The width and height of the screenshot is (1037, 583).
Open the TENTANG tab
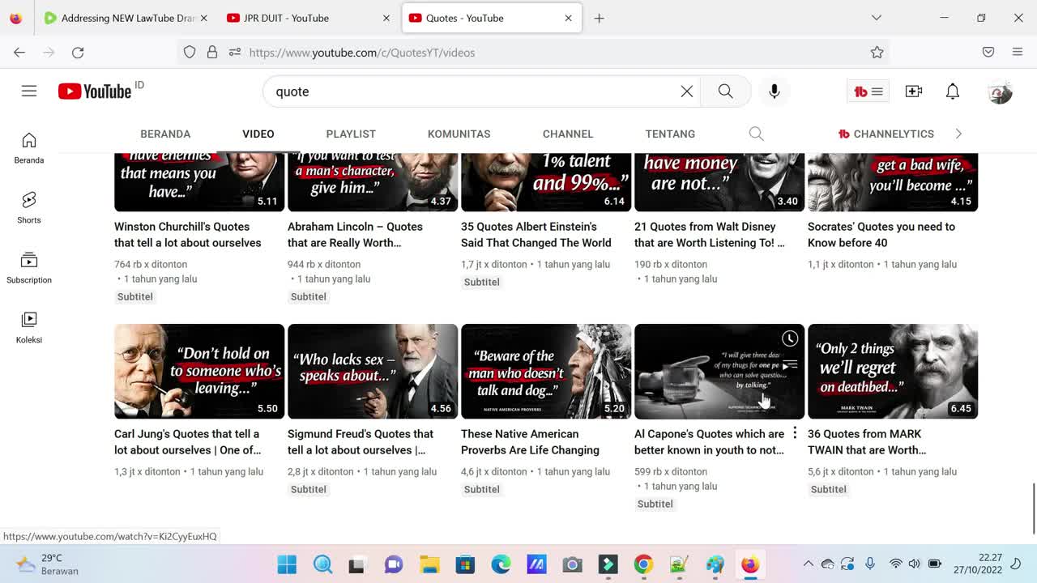(670, 134)
